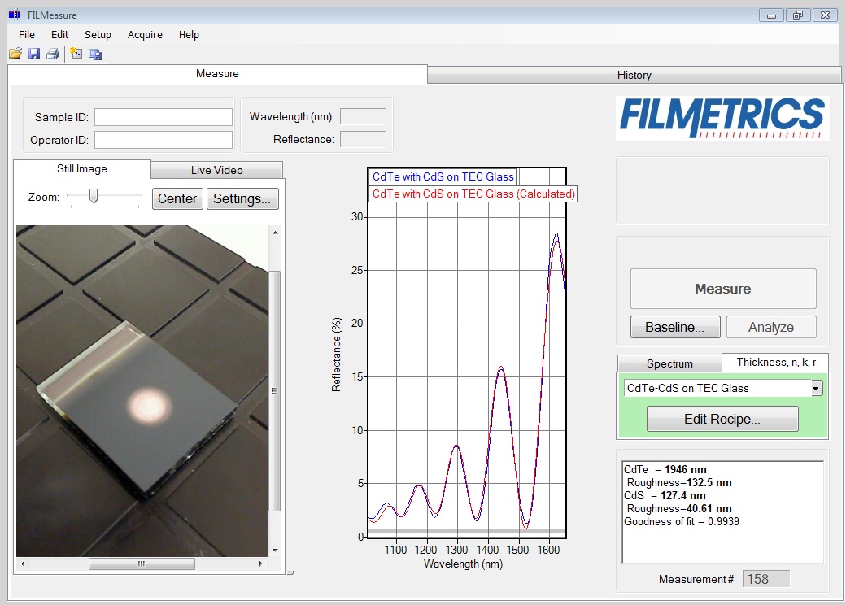Viewport: 846px width, 605px height.
Task: Click the Analyze button
Action: [x=771, y=328]
